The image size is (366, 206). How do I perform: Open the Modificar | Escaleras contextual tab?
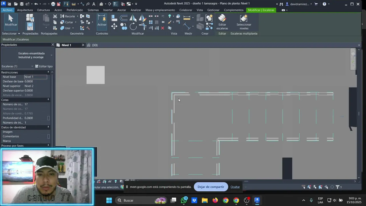point(261,10)
